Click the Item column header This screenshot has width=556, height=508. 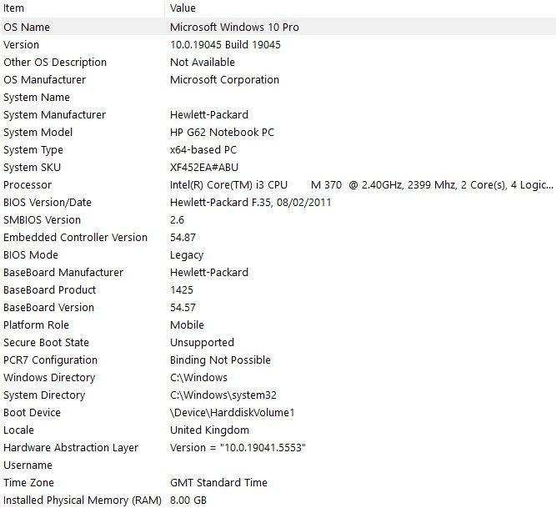(x=83, y=8)
